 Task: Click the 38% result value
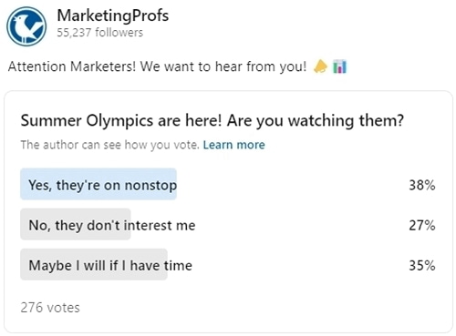(x=422, y=185)
